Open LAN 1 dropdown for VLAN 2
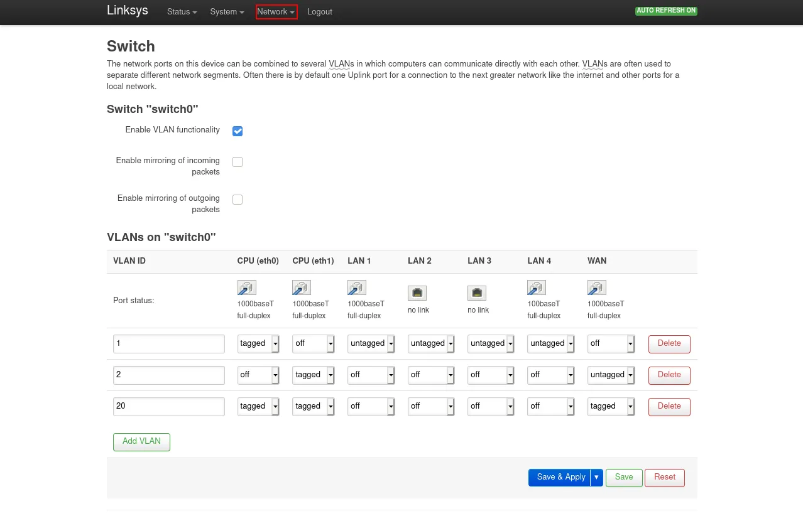The image size is (803, 521). pyautogui.click(x=371, y=375)
